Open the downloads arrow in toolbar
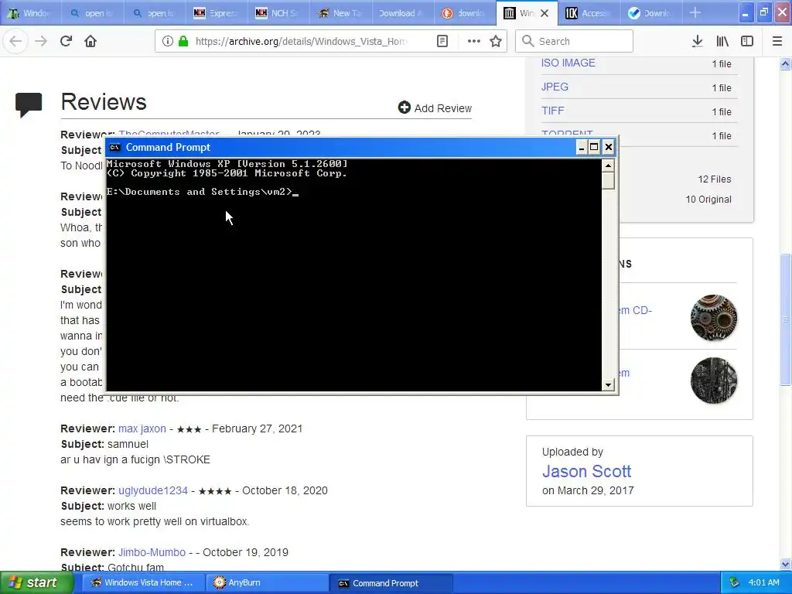 tap(698, 42)
